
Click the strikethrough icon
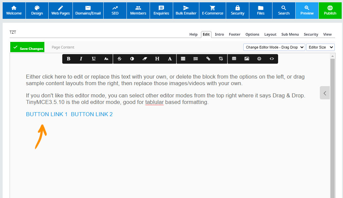coord(120,59)
